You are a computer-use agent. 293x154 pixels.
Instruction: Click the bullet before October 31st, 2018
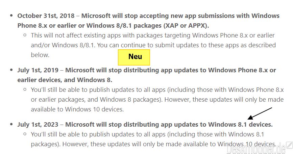tap(11, 16)
